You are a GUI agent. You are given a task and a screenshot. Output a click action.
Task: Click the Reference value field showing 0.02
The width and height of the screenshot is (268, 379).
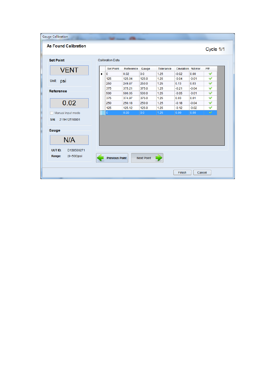point(69,103)
